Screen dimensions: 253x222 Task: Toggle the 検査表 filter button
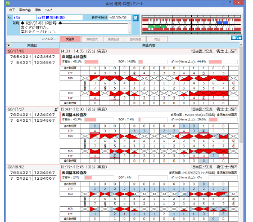(70, 39)
